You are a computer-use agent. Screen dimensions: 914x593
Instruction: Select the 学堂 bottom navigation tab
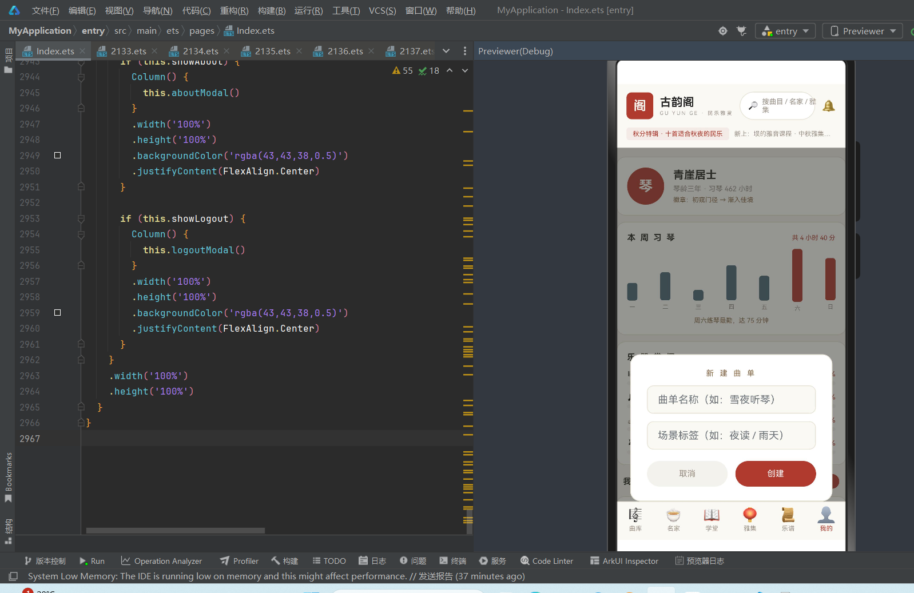[712, 519]
